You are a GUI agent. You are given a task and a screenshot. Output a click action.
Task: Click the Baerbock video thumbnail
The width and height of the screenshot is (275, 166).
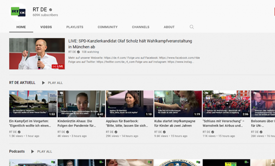click(130, 104)
